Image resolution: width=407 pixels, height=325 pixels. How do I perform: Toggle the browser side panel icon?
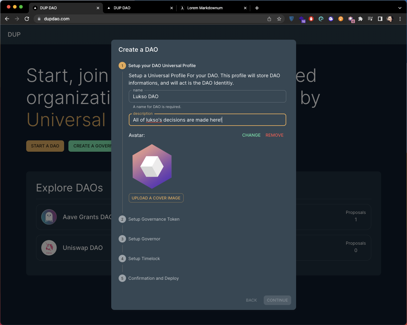click(380, 19)
